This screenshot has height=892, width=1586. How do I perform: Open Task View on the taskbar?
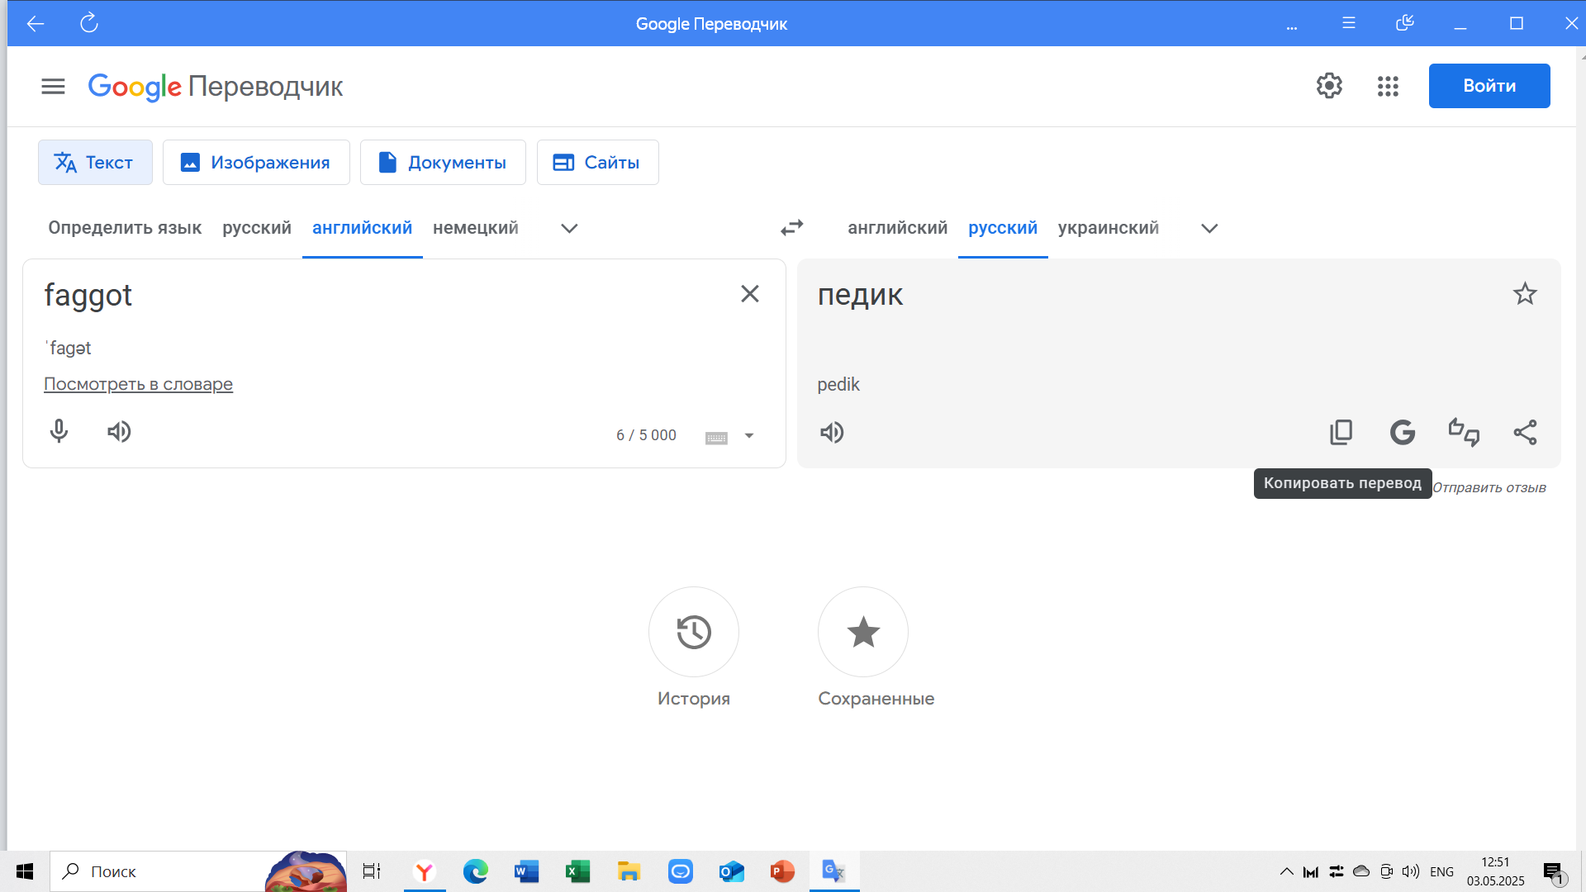click(372, 871)
